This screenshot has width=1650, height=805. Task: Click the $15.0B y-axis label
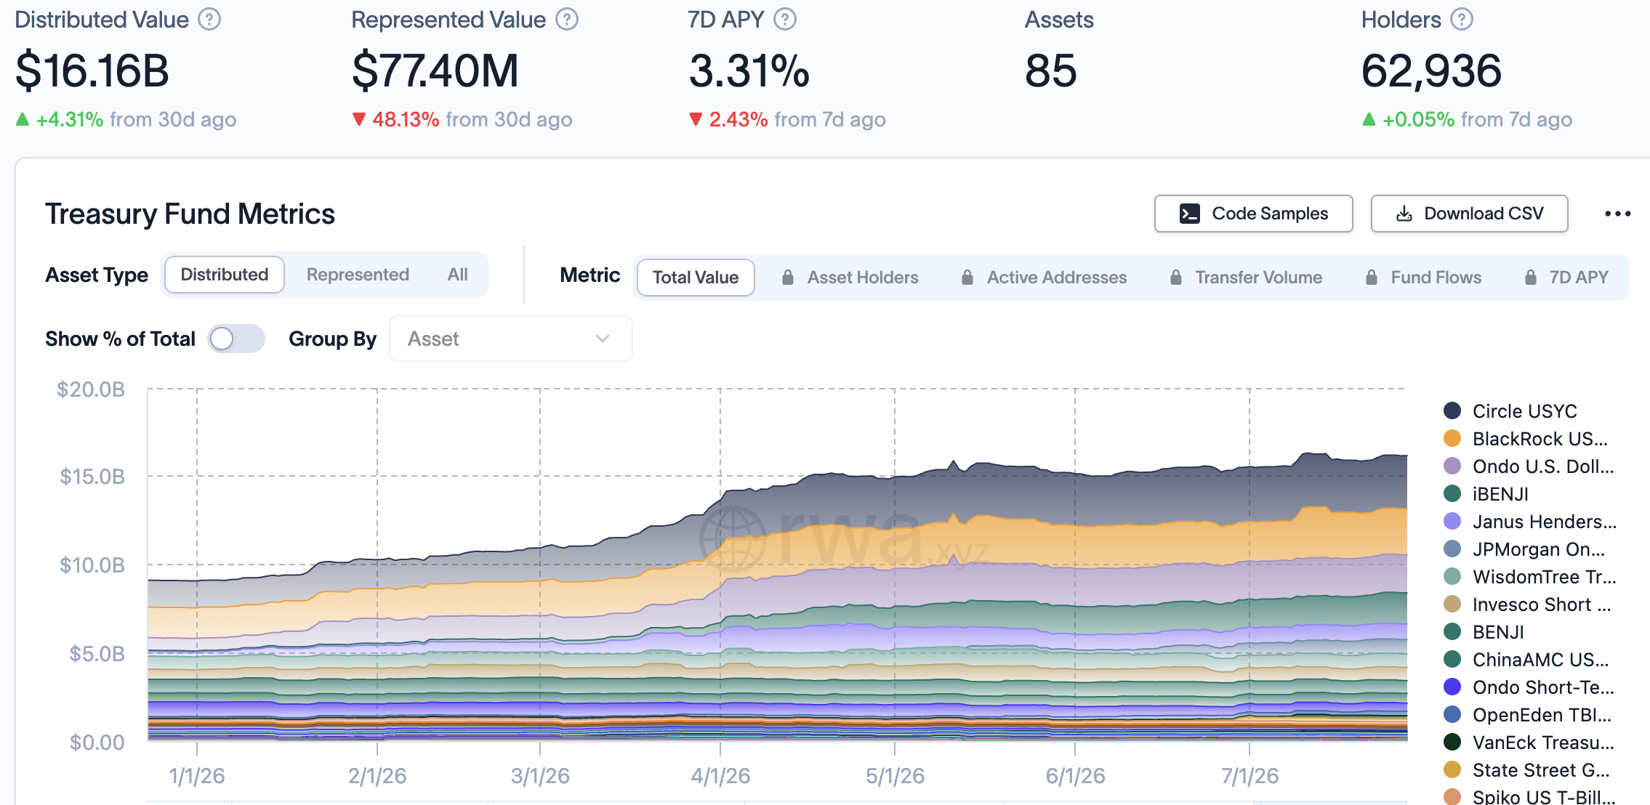[92, 477]
